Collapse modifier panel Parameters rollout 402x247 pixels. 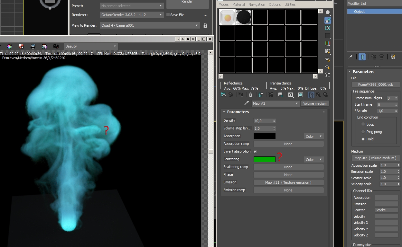point(363,72)
